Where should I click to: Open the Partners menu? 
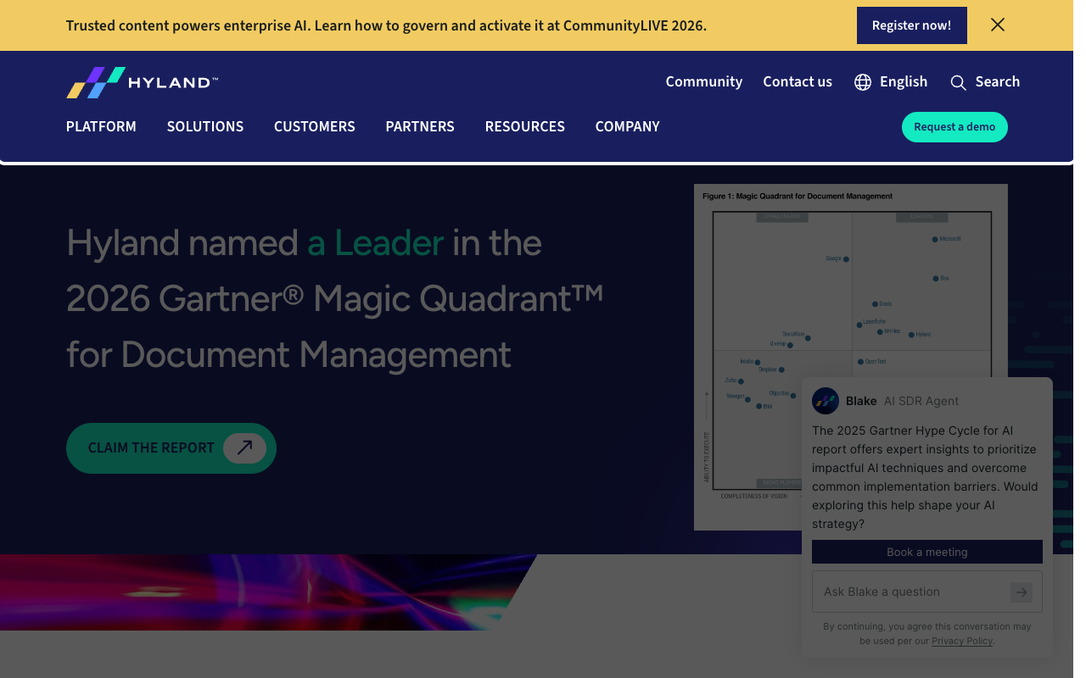(x=420, y=126)
